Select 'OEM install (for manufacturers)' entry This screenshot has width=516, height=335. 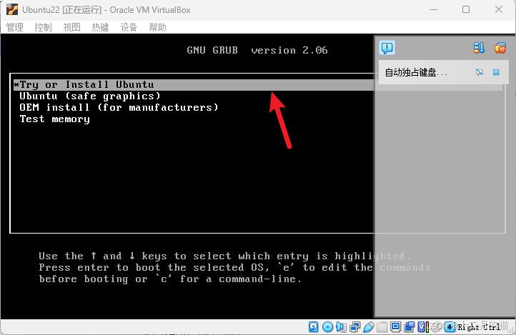click(119, 108)
